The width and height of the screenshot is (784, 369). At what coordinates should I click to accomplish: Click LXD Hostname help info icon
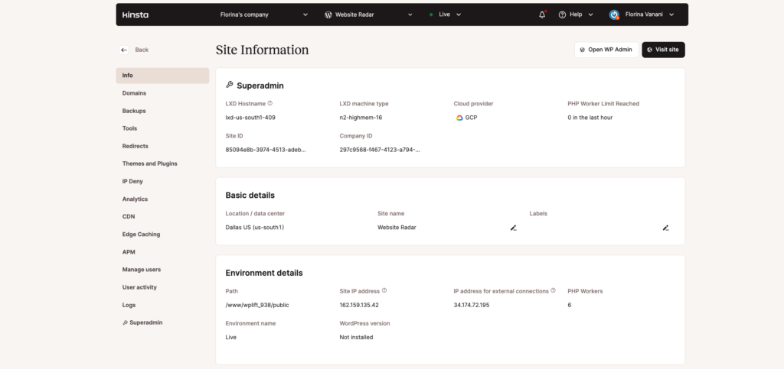(x=270, y=103)
